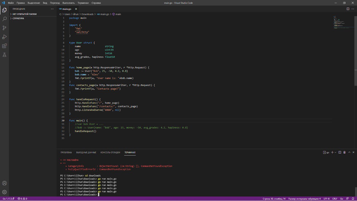Expand the 'НЕТ ОТКРЫТОЙ ПАПКИ' section
Screen dimensions: 357x201
point(25,14)
